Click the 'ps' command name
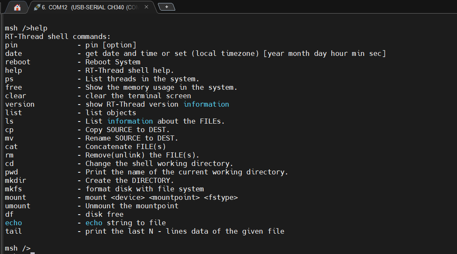This screenshot has width=457, height=254. click(9, 79)
